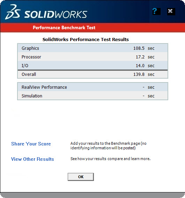
Task: Click the 108.5 sec Graphics value
Action: click(x=144, y=48)
